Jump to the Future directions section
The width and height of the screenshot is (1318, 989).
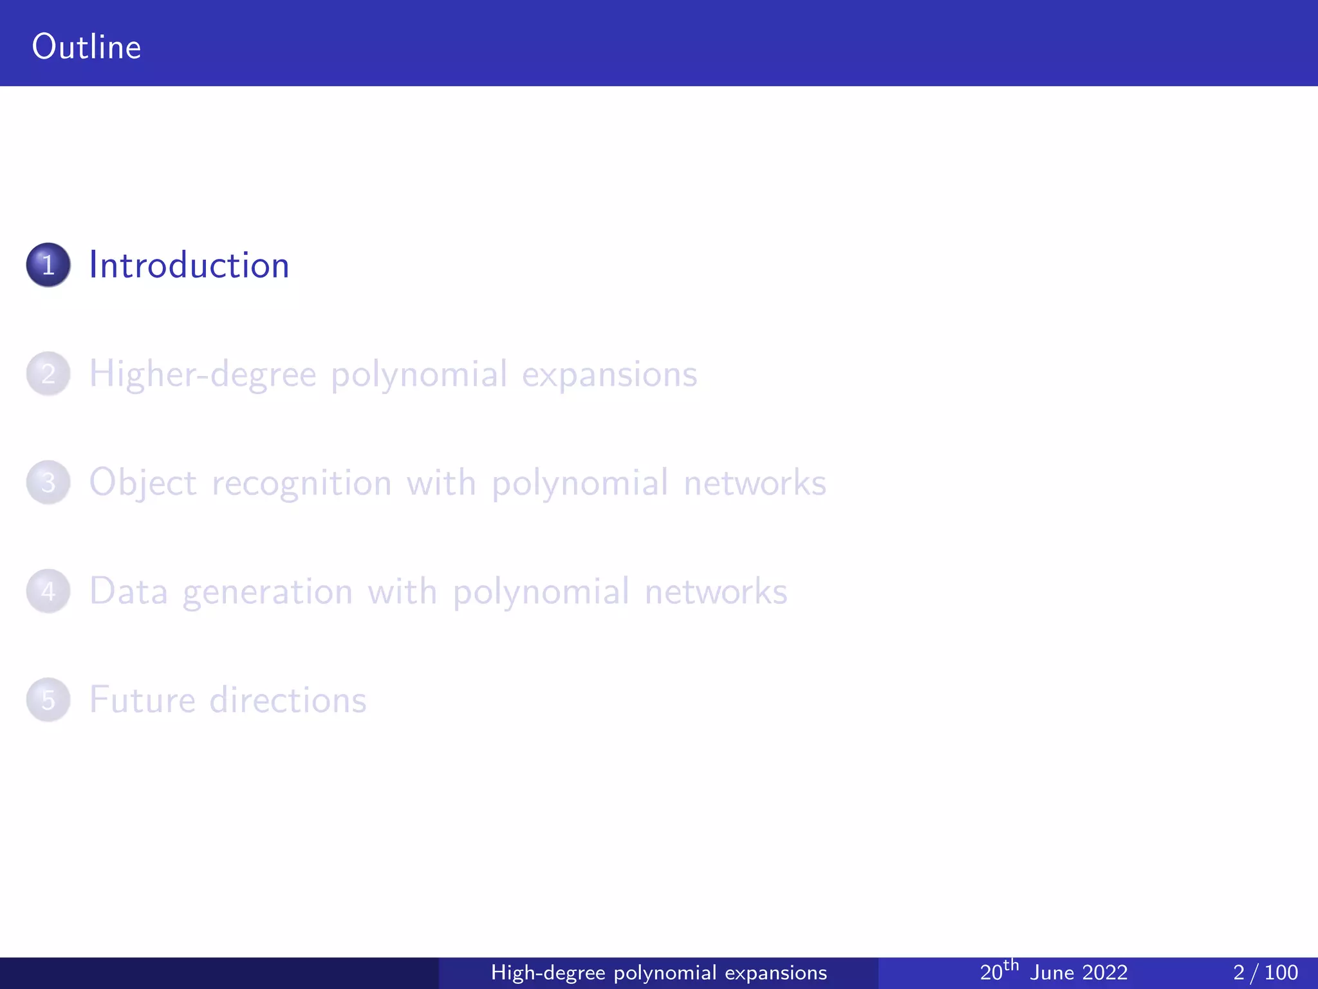point(227,700)
